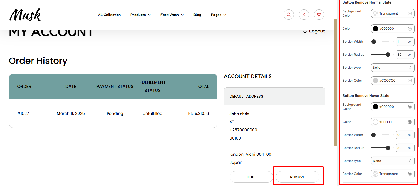Click dynamic source icon for Hover Background Color #000000
The height and width of the screenshot is (186, 419).
click(410, 107)
